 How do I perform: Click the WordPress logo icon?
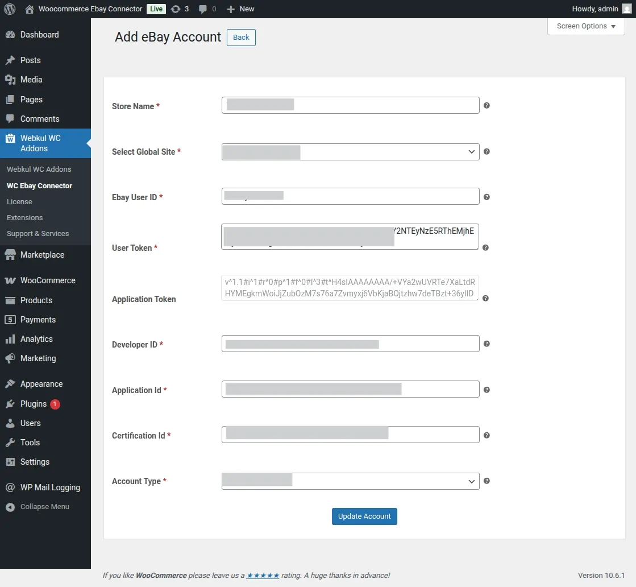point(10,9)
